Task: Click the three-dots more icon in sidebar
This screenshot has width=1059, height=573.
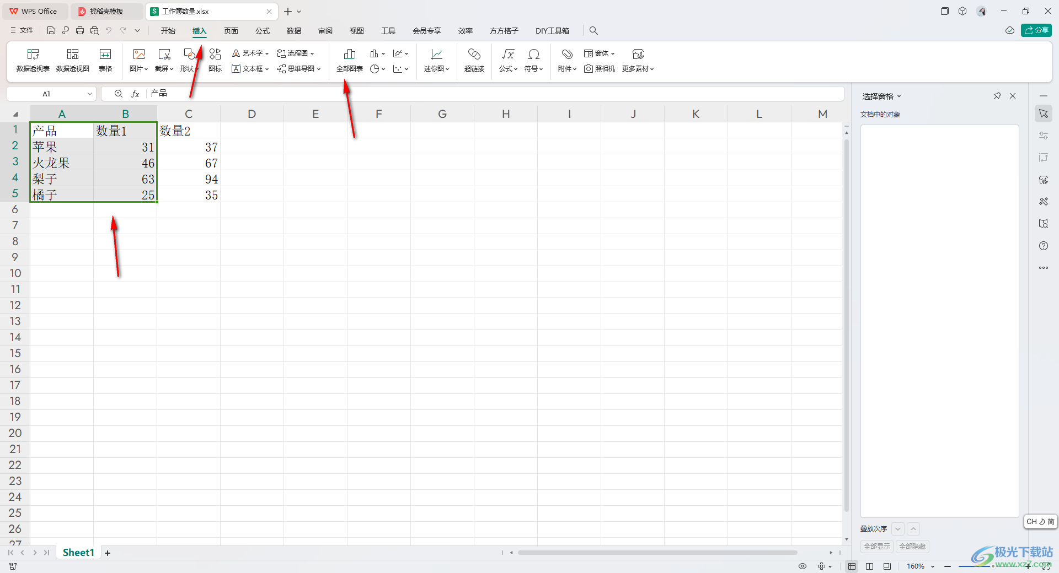Action: click(1044, 268)
